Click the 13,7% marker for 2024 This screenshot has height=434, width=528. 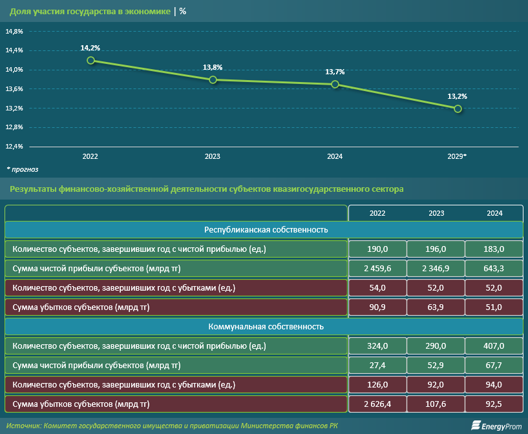(335, 84)
